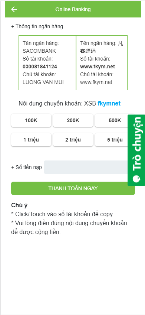Open the Trò chuyện chat bubble icon
This screenshot has height=315, width=145.
136,179
